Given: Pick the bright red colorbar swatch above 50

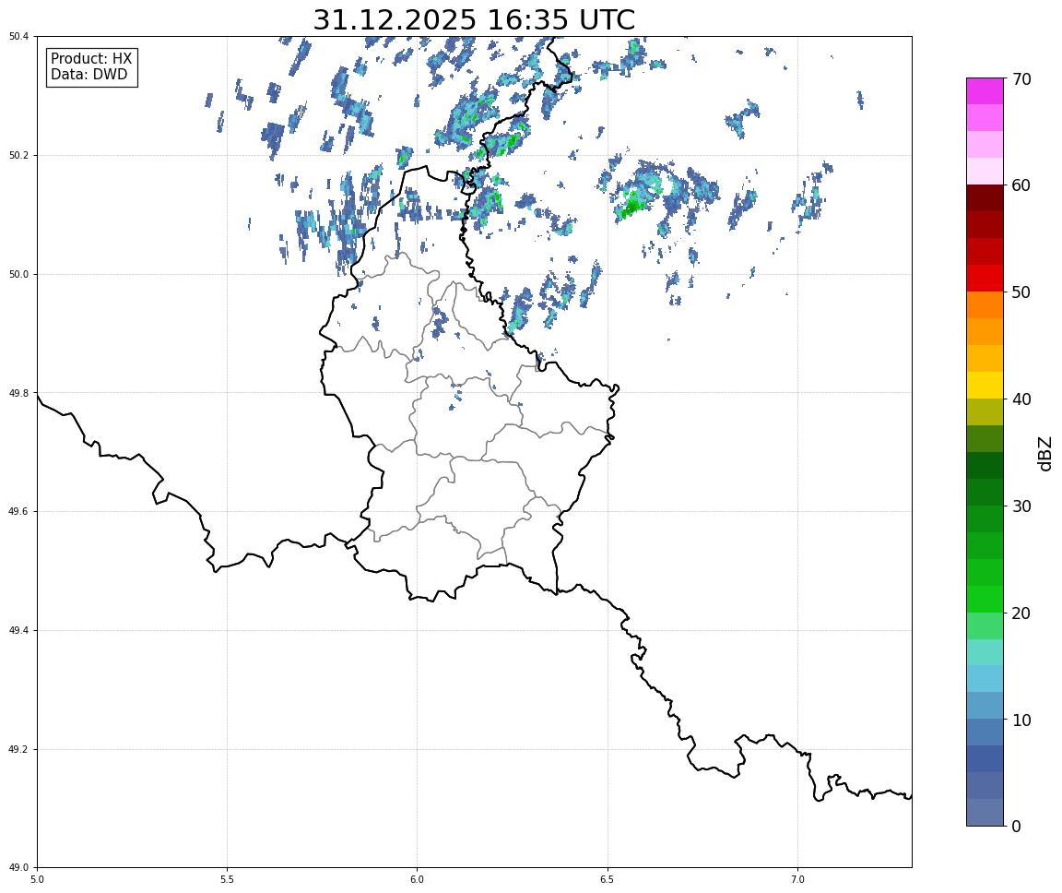Looking at the screenshot, I should tap(985, 279).
